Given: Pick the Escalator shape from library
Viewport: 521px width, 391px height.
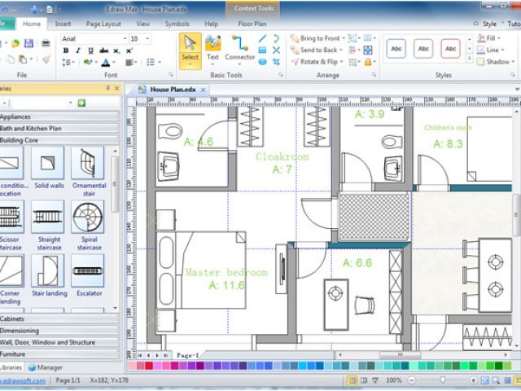Looking at the screenshot, I should point(88,275).
